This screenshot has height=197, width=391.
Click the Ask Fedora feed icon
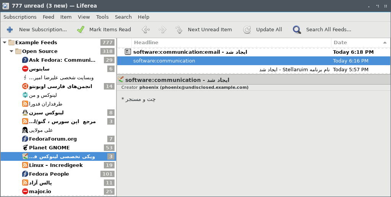(x=25, y=60)
